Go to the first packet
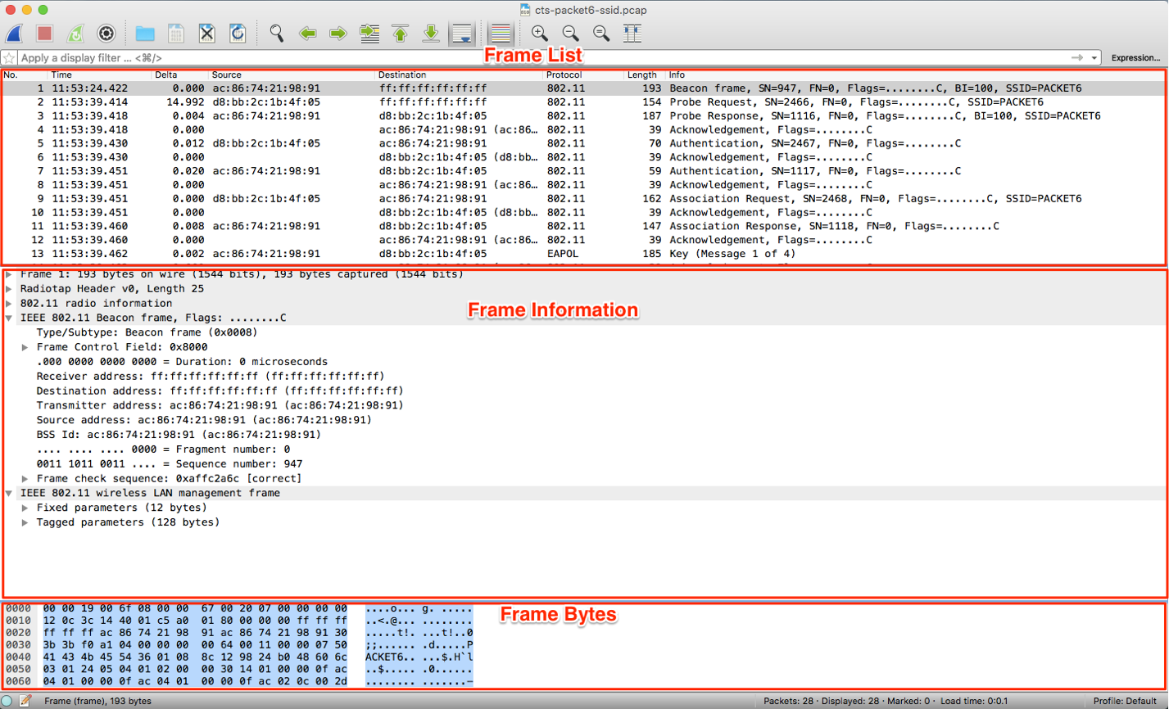 tap(400, 33)
